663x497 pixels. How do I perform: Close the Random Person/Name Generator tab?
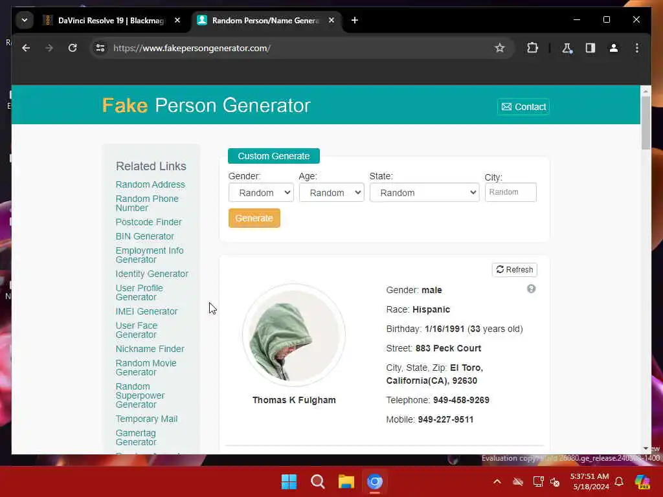[x=331, y=20]
